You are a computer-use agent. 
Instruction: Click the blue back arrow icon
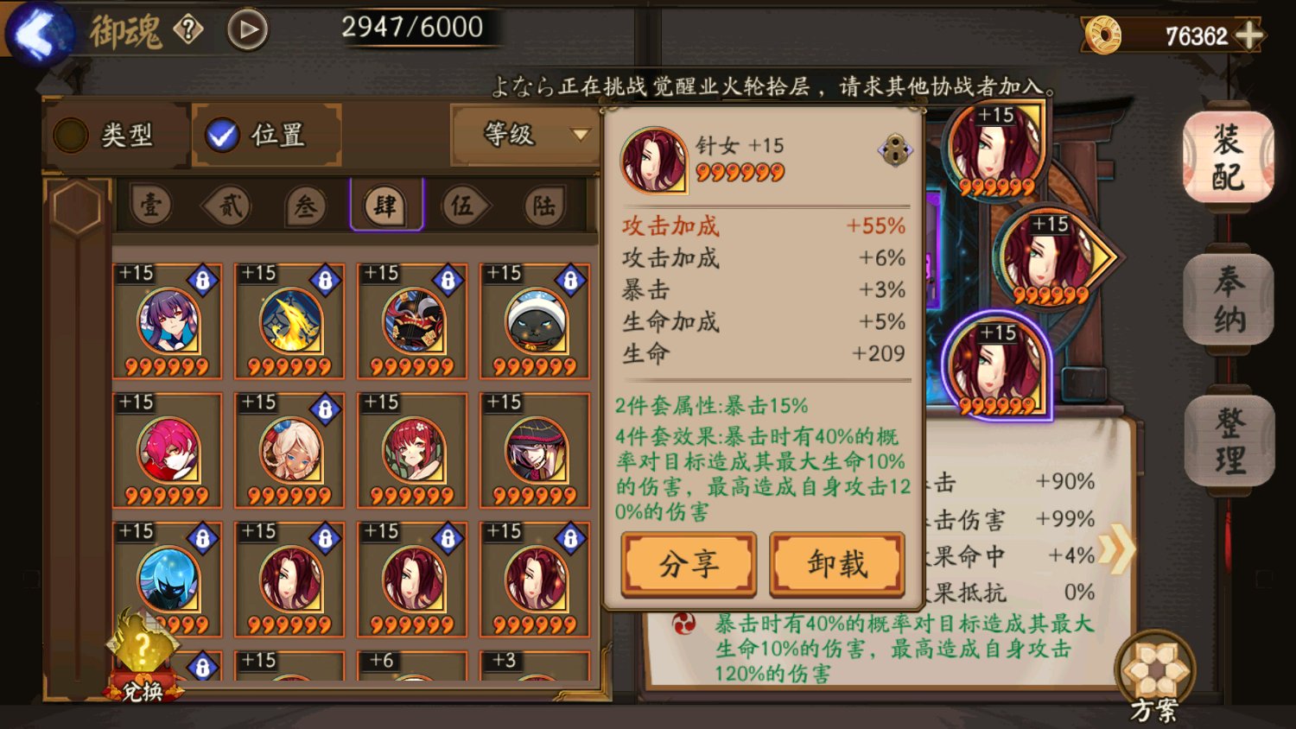(39, 33)
